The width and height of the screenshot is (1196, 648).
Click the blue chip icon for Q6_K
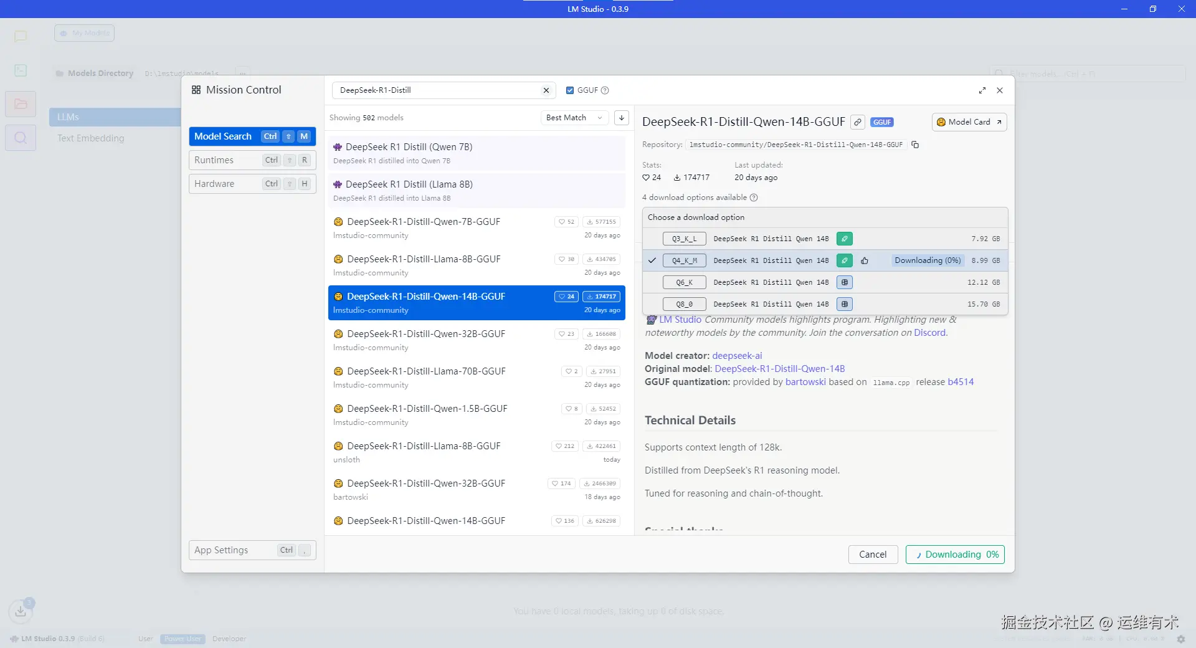844,282
